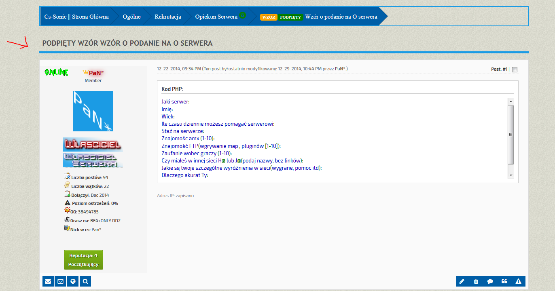Click the green circle beside Opiekun Serwera

pyautogui.click(x=242, y=15)
